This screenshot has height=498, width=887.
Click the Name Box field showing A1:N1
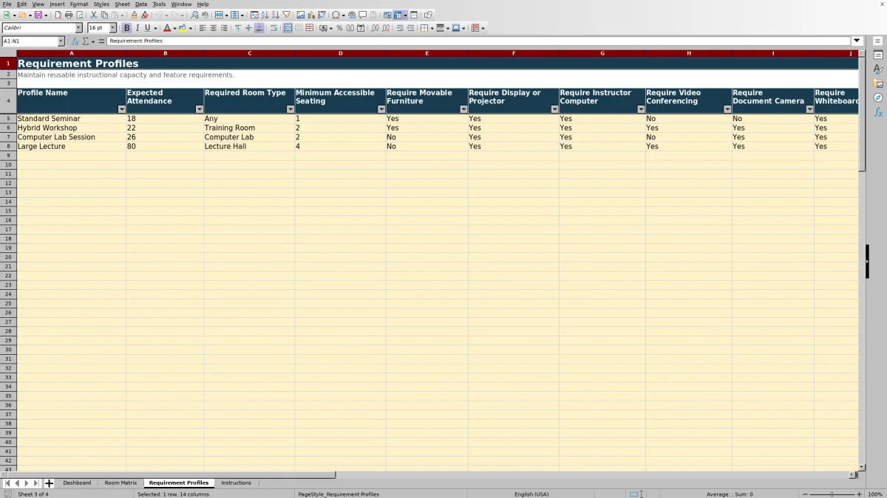click(x=30, y=41)
